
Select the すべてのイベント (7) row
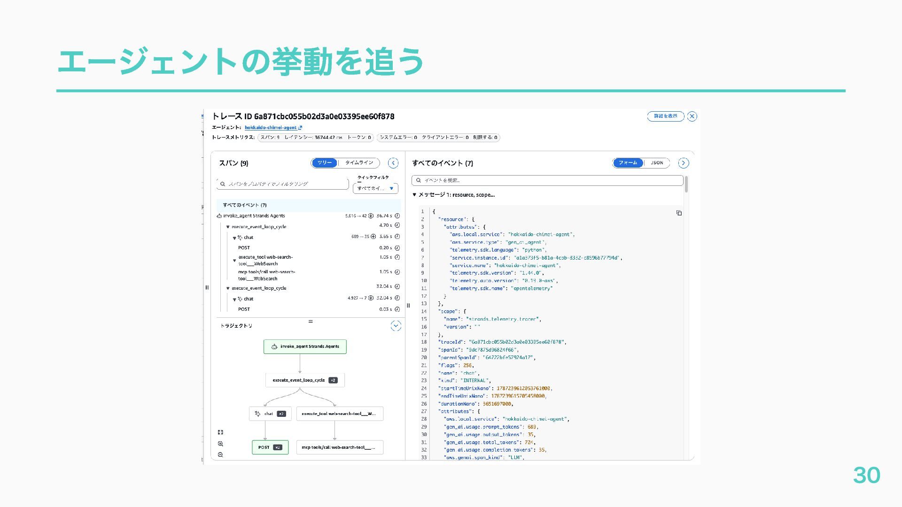(x=309, y=205)
